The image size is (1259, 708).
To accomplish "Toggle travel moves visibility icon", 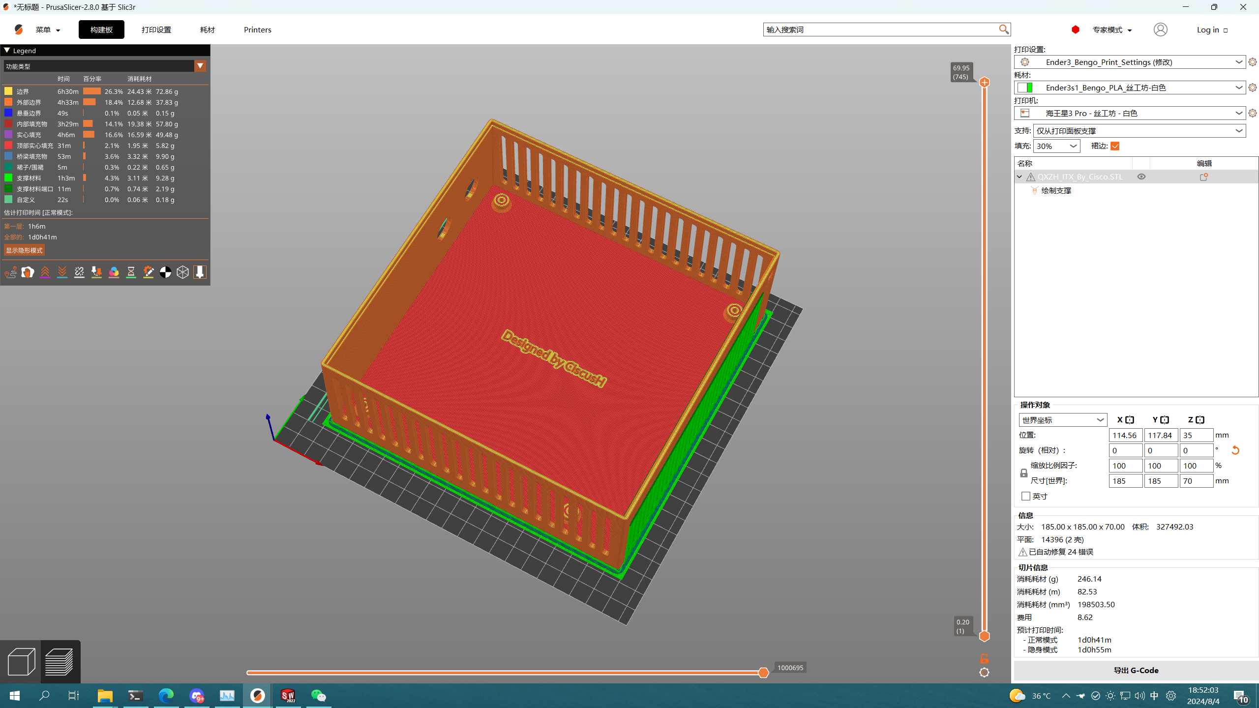I will 10,272.
